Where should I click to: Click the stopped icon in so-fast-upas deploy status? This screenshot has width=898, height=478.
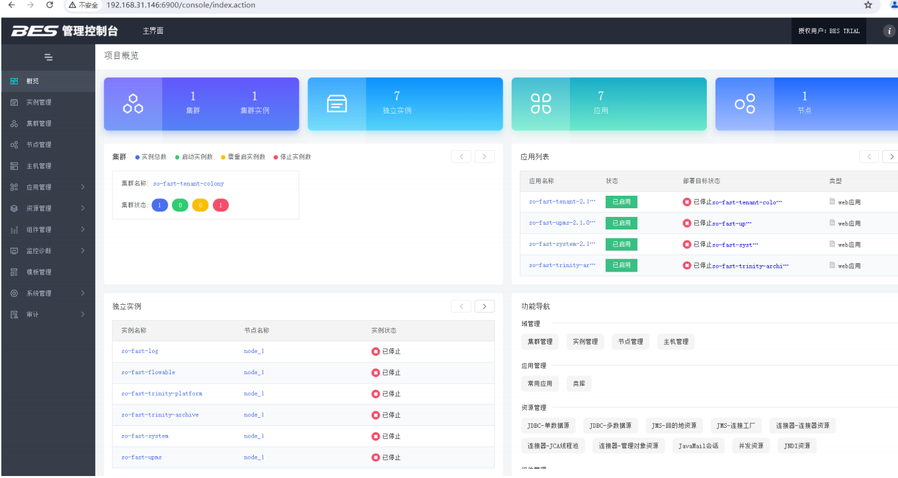point(687,223)
